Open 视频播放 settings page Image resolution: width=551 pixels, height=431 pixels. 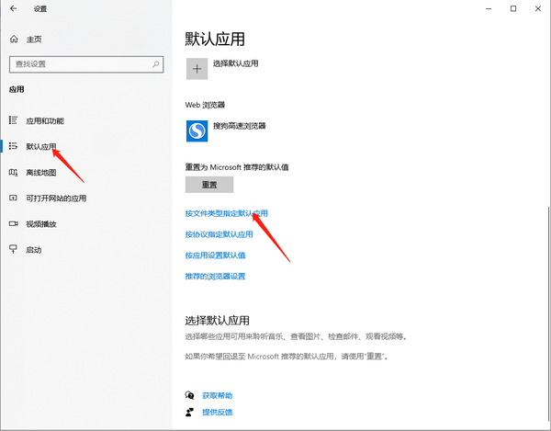coord(41,224)
